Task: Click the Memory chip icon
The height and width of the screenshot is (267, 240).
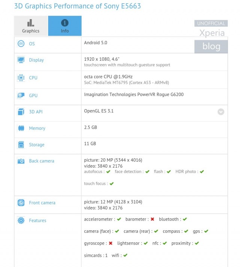Action: pos(21,128)
